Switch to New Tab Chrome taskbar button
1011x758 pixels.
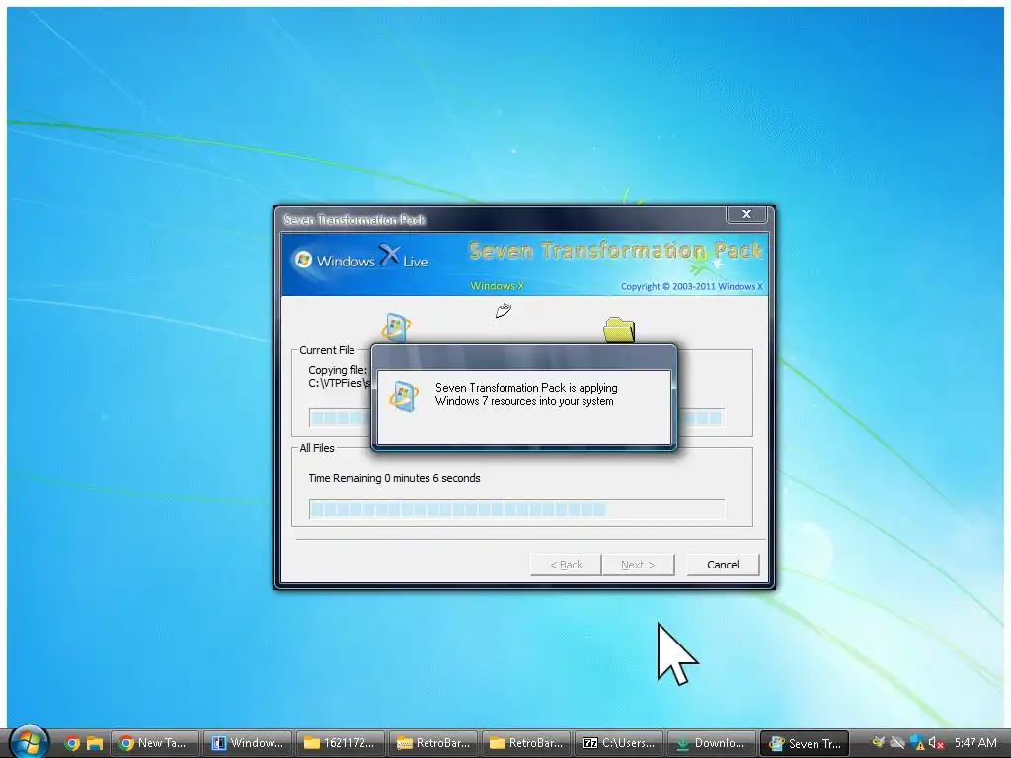pyautogui.click(x=155, y=743)
